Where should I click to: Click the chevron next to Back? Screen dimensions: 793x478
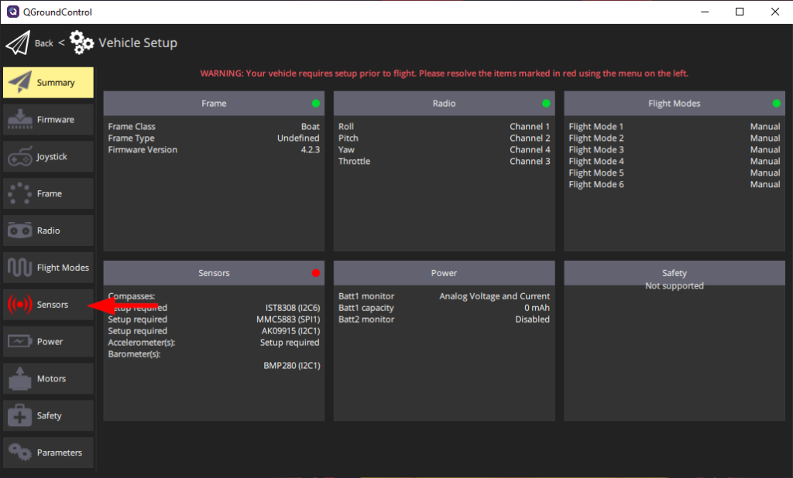tap(61, 43)
